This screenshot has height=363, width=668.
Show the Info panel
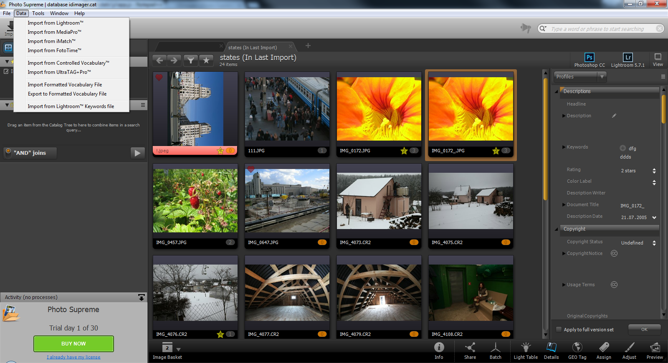tap(439, 350)
